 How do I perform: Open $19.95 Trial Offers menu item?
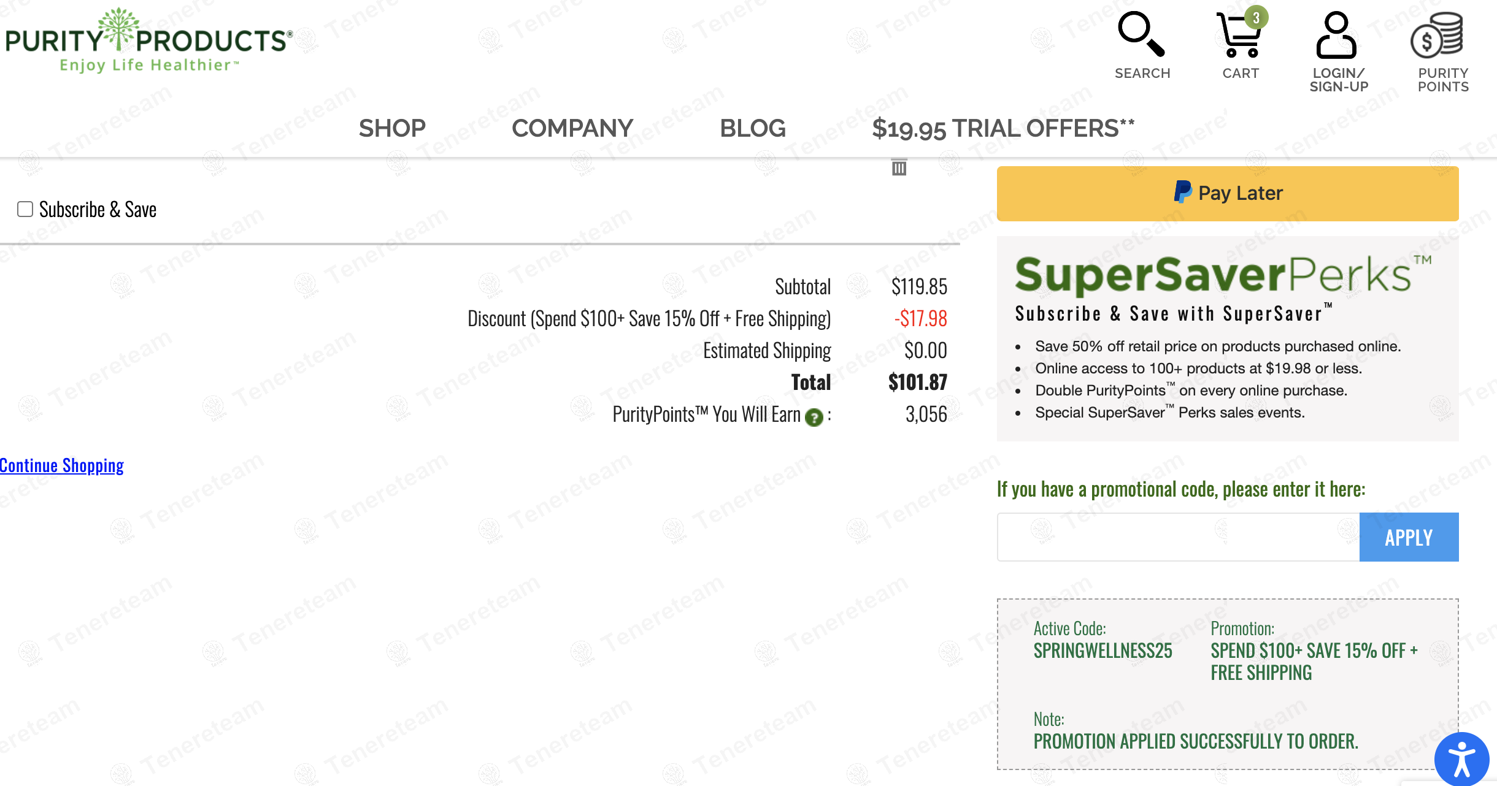point(1002,129)
